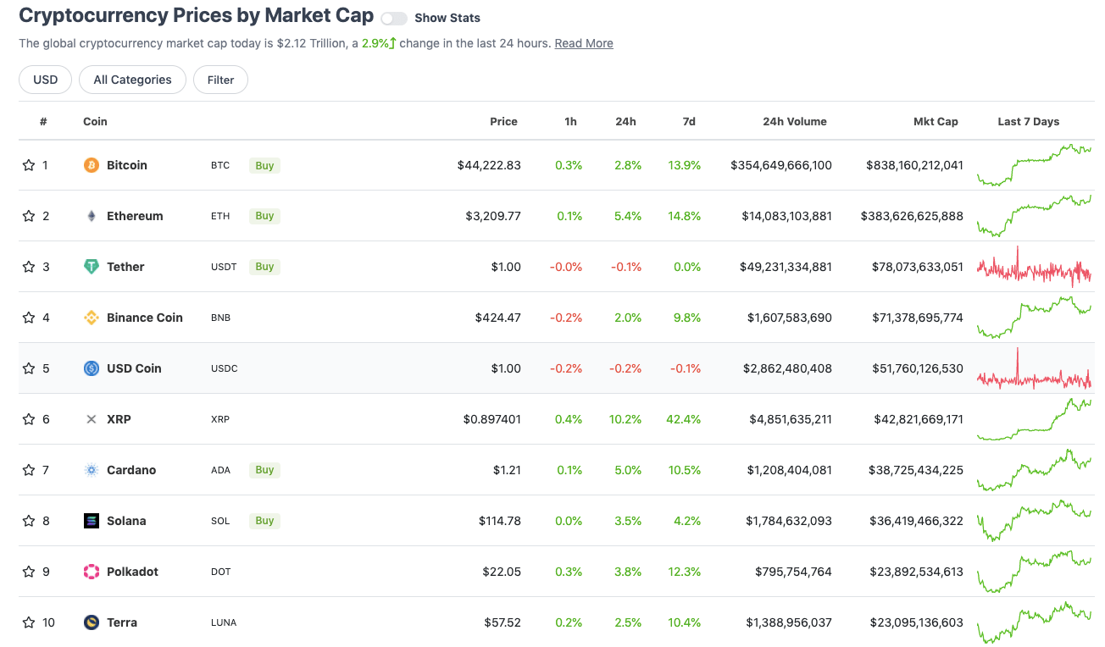Sort by the 24h change column header

click(625, 121)
